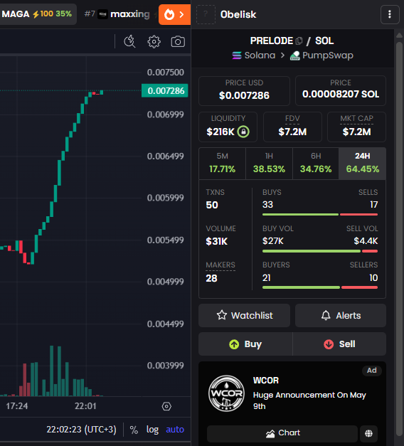Toggle percent scale on chart

pos(134,430)
